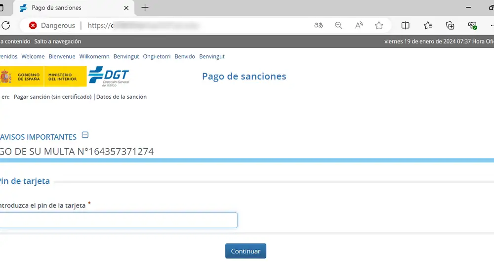Close the Pago de sanciones tab
The height and width of the screenshot is (280, 494).
click(x=126, y=8)
